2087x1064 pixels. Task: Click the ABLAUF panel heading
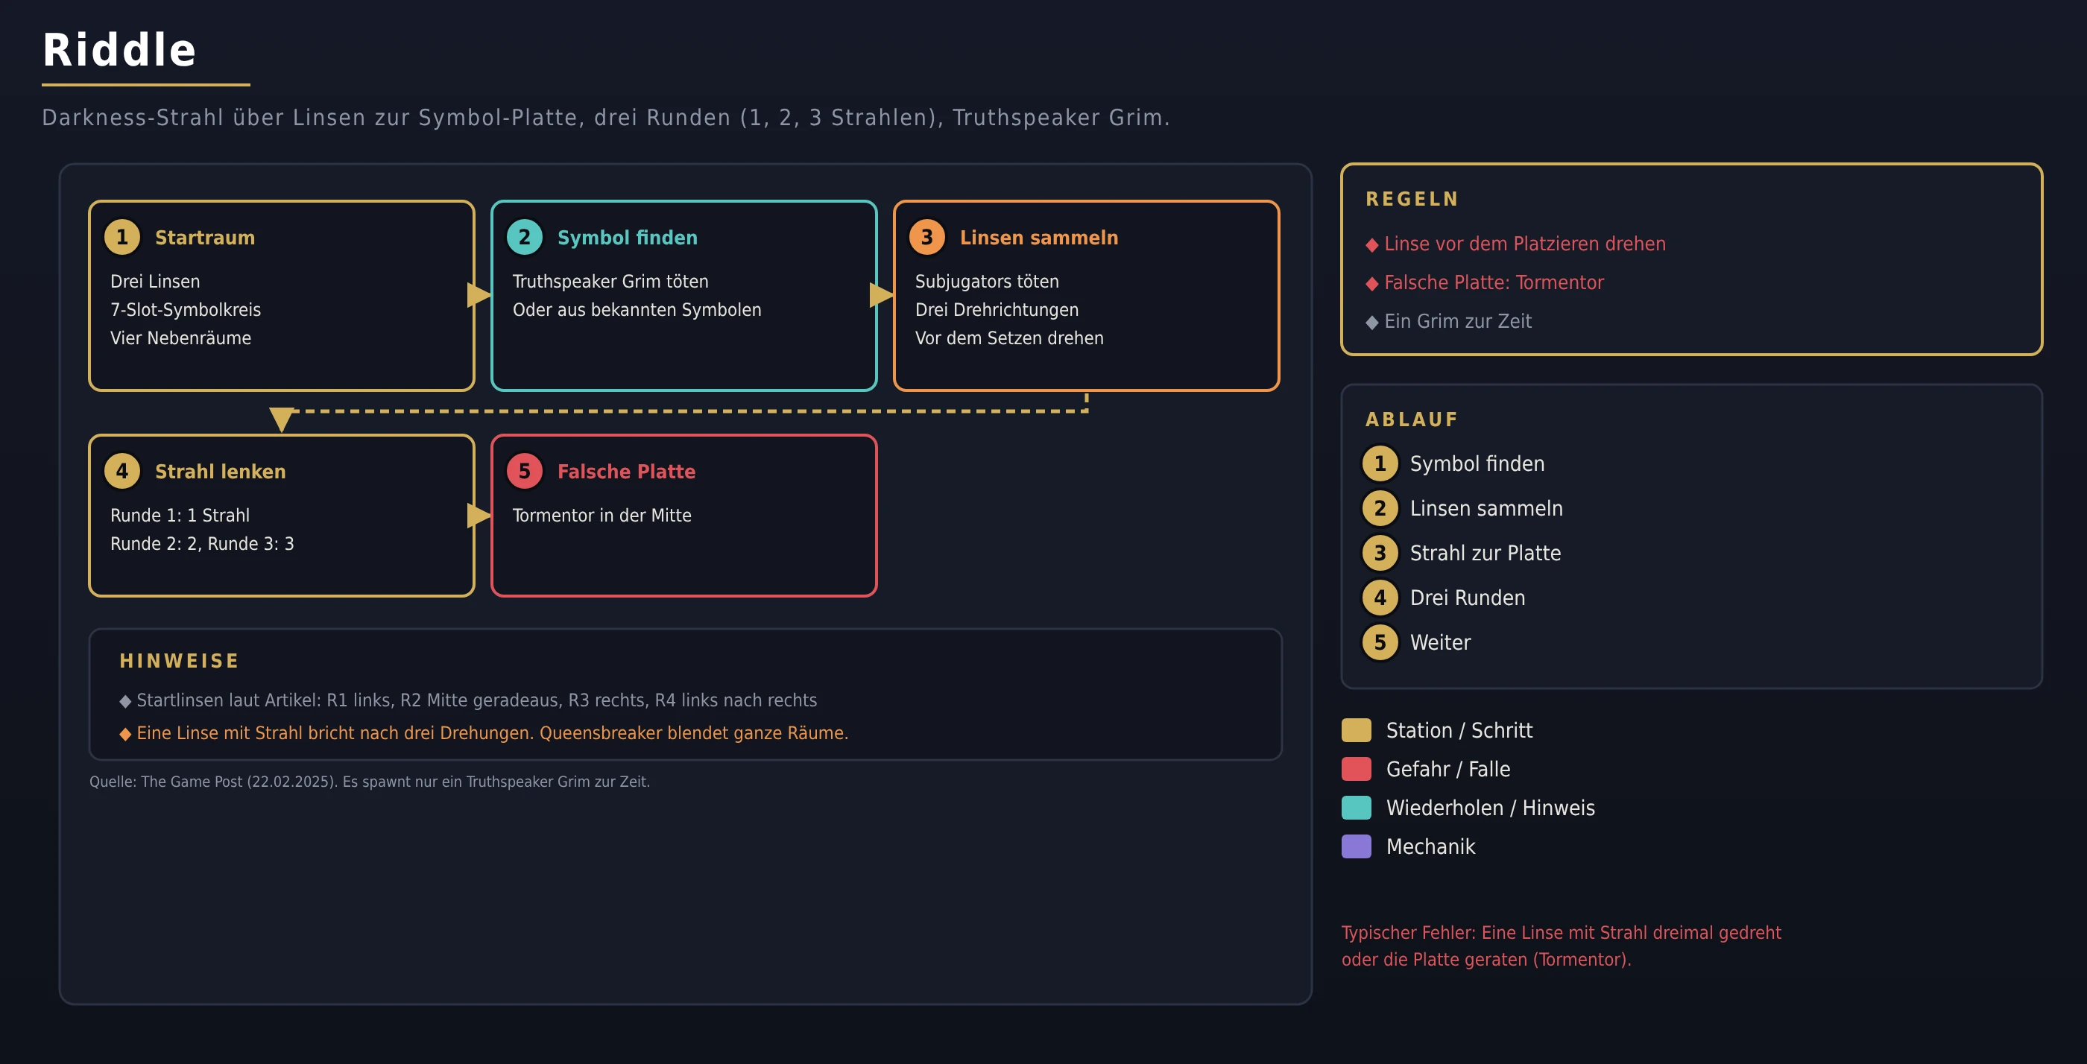tap(1411, 419)
